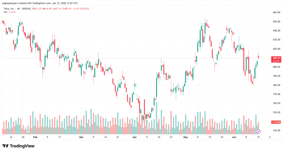Click the closing price value C409.91
284x152 pixels.
point(67,9)
